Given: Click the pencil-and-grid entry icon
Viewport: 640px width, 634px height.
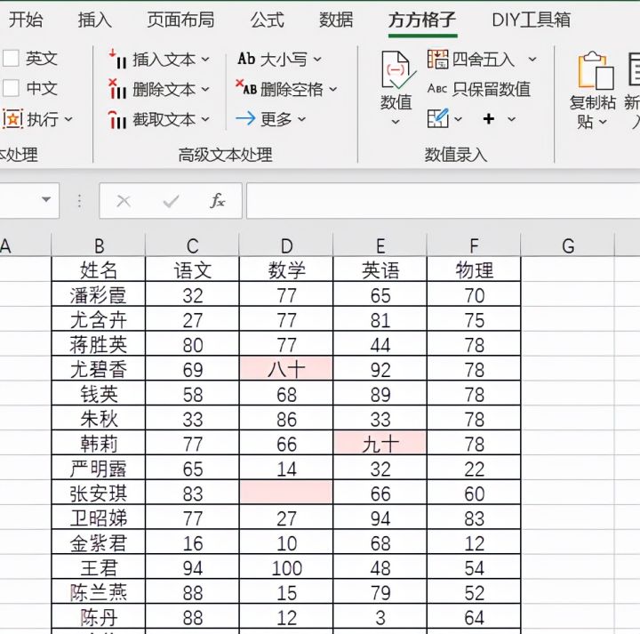Looking at the screenshot, I should point(438,118).
